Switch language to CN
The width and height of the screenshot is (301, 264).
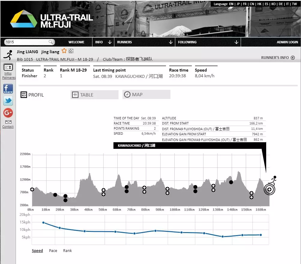pyautogui.click(x=252, y=4)
